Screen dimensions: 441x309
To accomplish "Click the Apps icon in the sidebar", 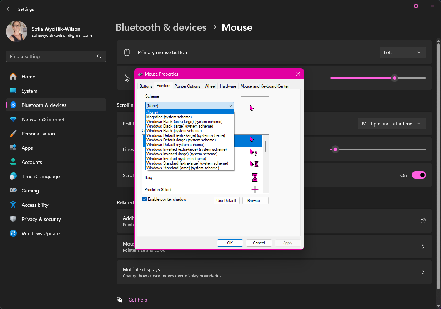I will tap(13, 148).
